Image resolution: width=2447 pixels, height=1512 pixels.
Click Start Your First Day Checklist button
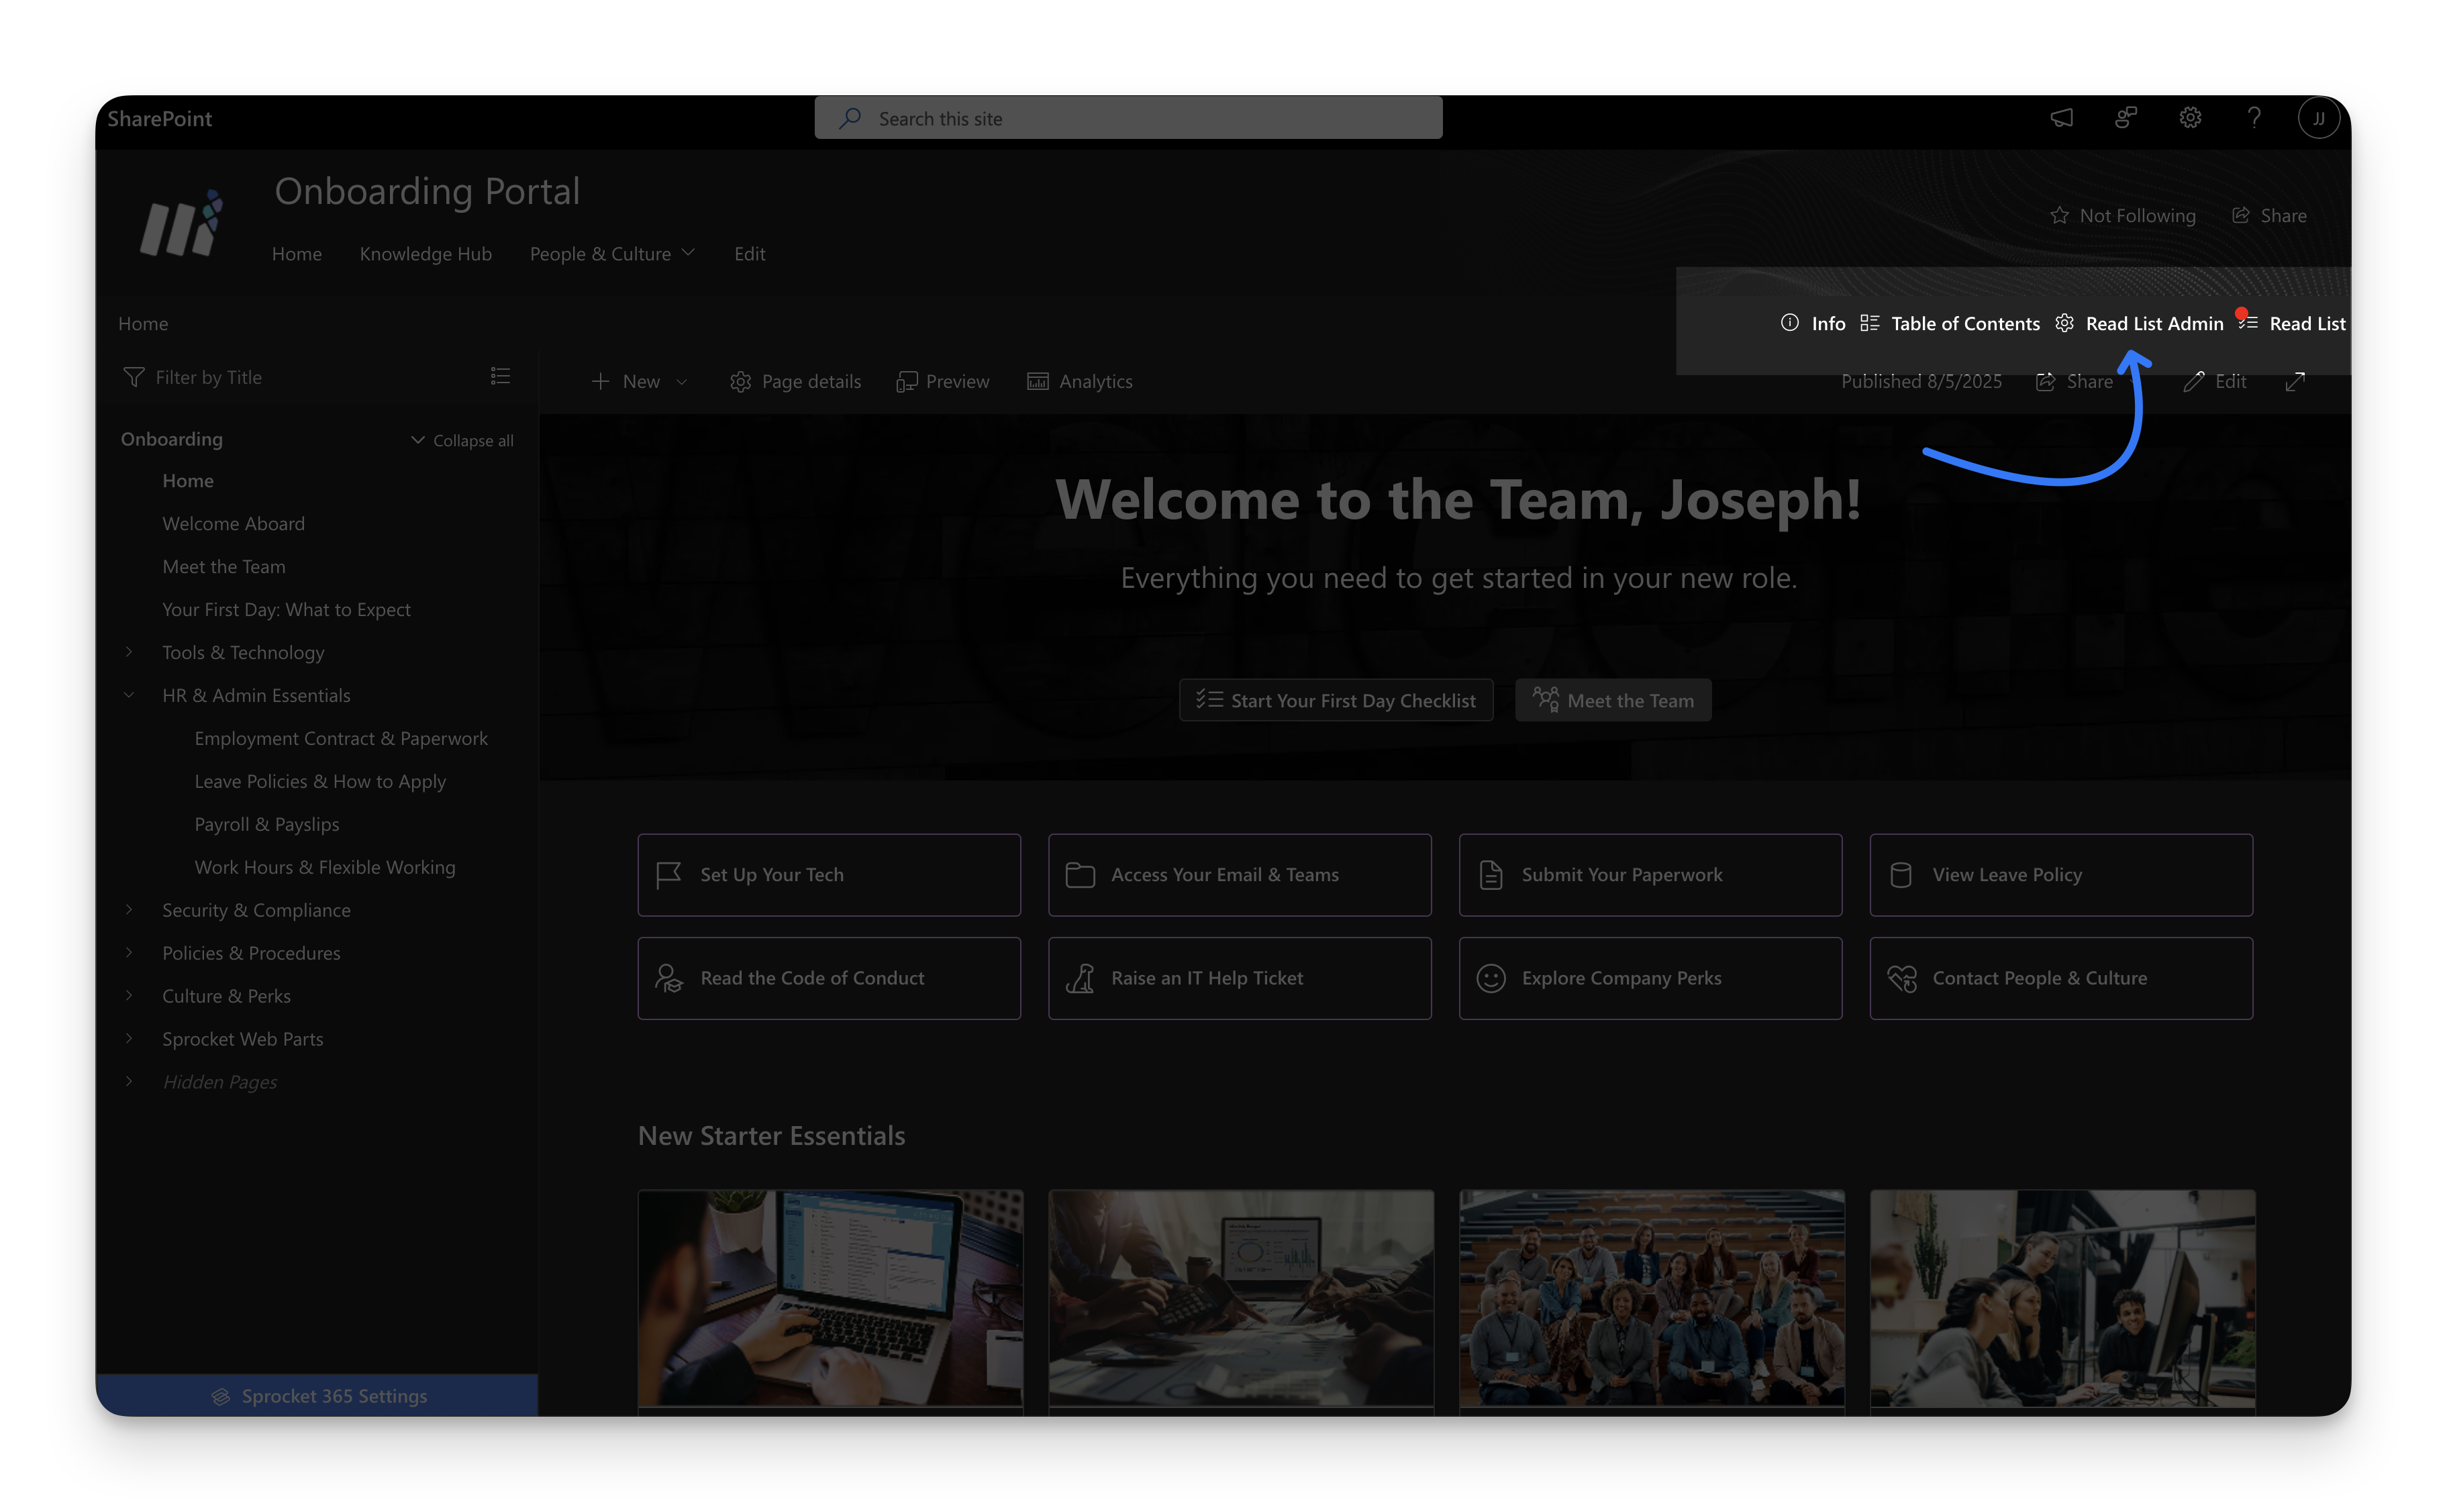click(1335, 700)
